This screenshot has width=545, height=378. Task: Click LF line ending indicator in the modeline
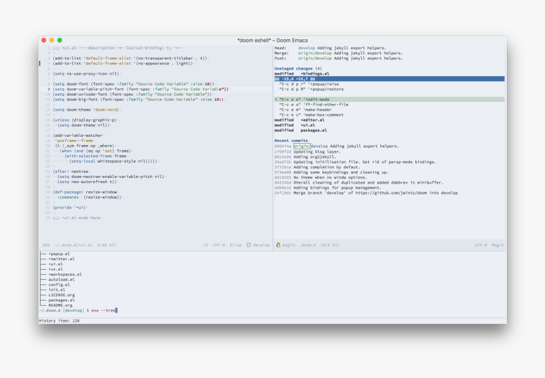(x=206, y=245)
